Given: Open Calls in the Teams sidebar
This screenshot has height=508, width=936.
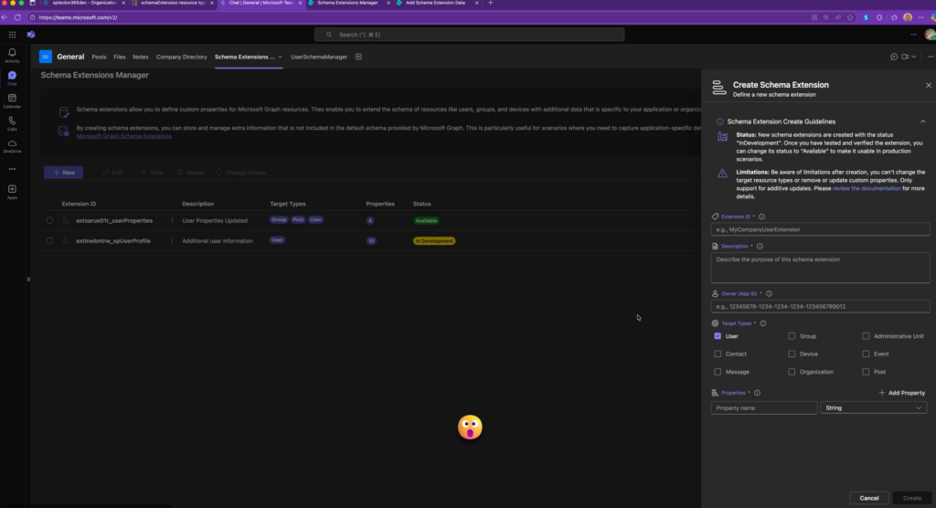Looking at the screenshot, I should tap(12, 123).
